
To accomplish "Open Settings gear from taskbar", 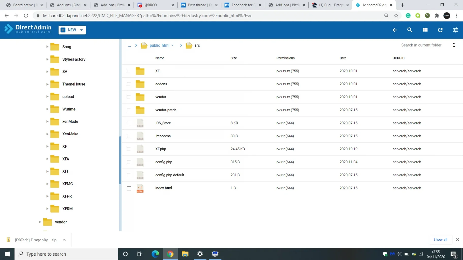I will (200, 254).
